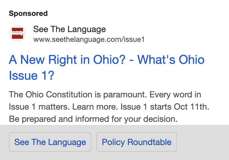Click the word "Roundtable" on the second sitelink
The width and height of the screenshot is (229, 160).
[149, 142]
